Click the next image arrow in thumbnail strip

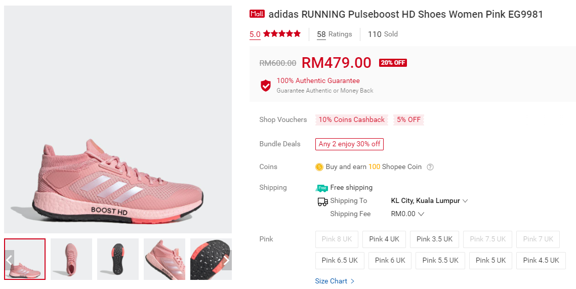(x=226, y=260)
